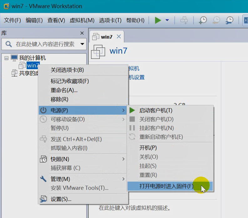248x218 pixels.
Task: Click the icon beside 发送 Ctrl+Alt+Del(E)
Action: click(x=43, y=139)
